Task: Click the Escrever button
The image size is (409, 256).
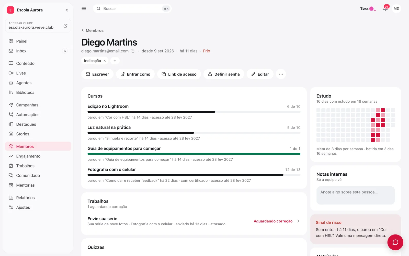Action: 97,74
